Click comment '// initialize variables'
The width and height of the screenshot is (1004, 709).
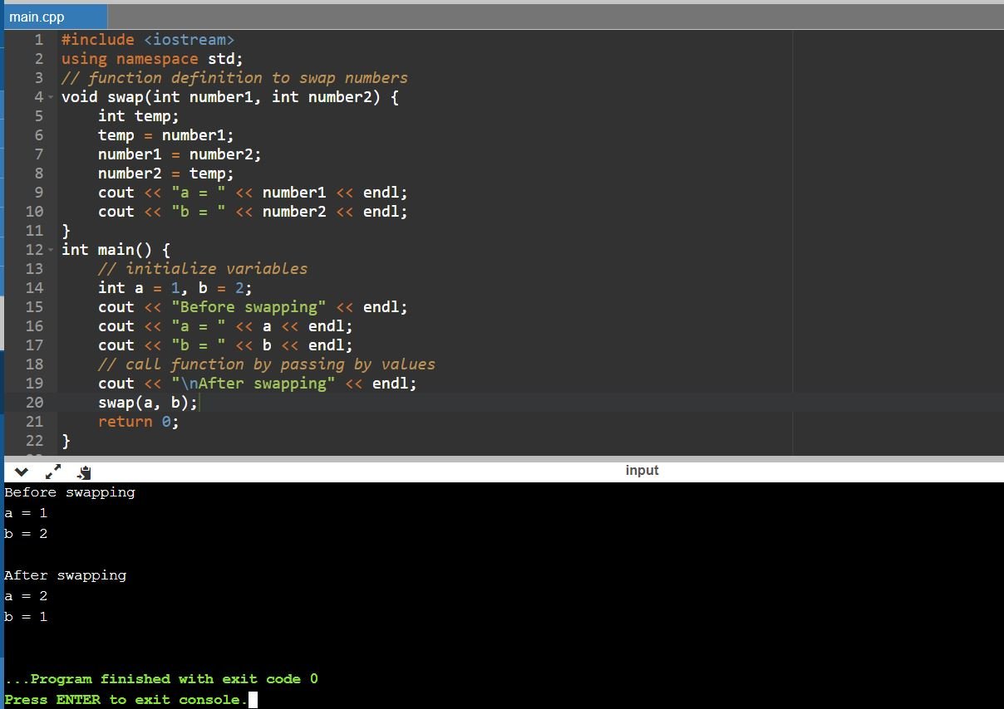(x=203, y=269)
